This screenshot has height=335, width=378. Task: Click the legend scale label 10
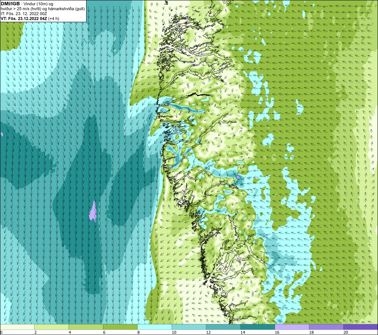pyautogui.click(x=174, y=333)
